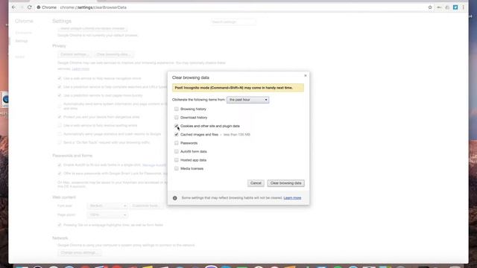Image resolution: width=477 pixels, height=268 pixels.
Task: Toggle 'Protect you and your device' checkbox
Action: coord(60,117)
